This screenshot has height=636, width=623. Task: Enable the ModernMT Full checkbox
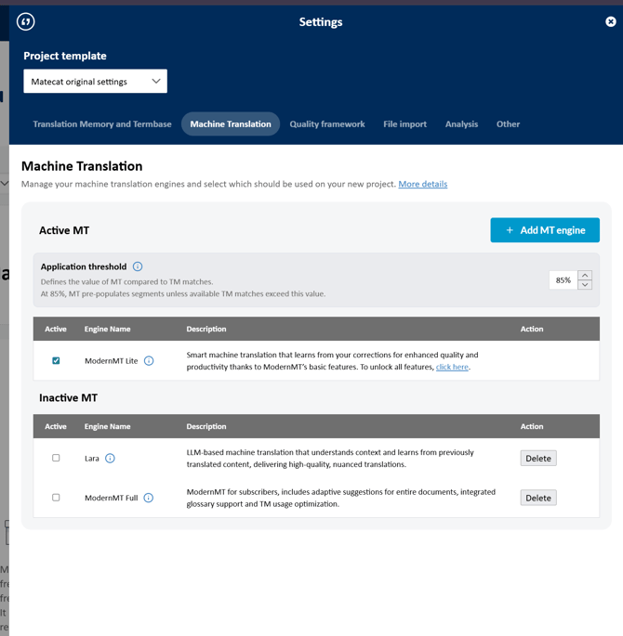[56, 499]
